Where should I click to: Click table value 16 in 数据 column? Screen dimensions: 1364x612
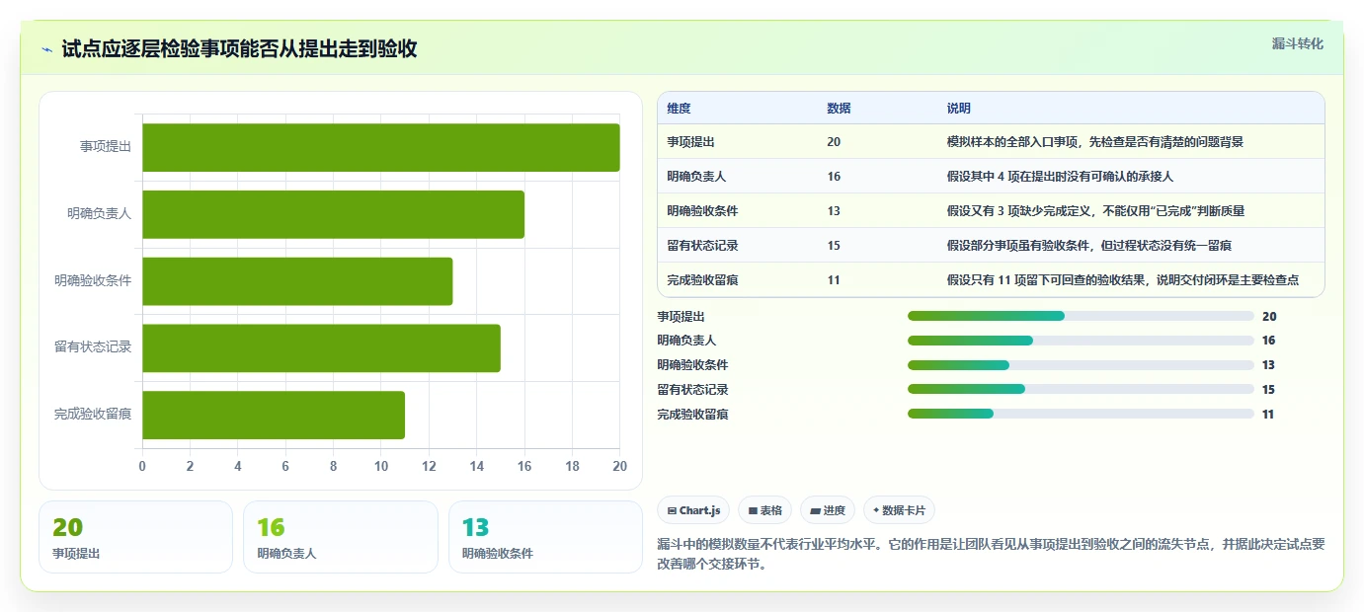pyautogui.click(x=834, y=177)
